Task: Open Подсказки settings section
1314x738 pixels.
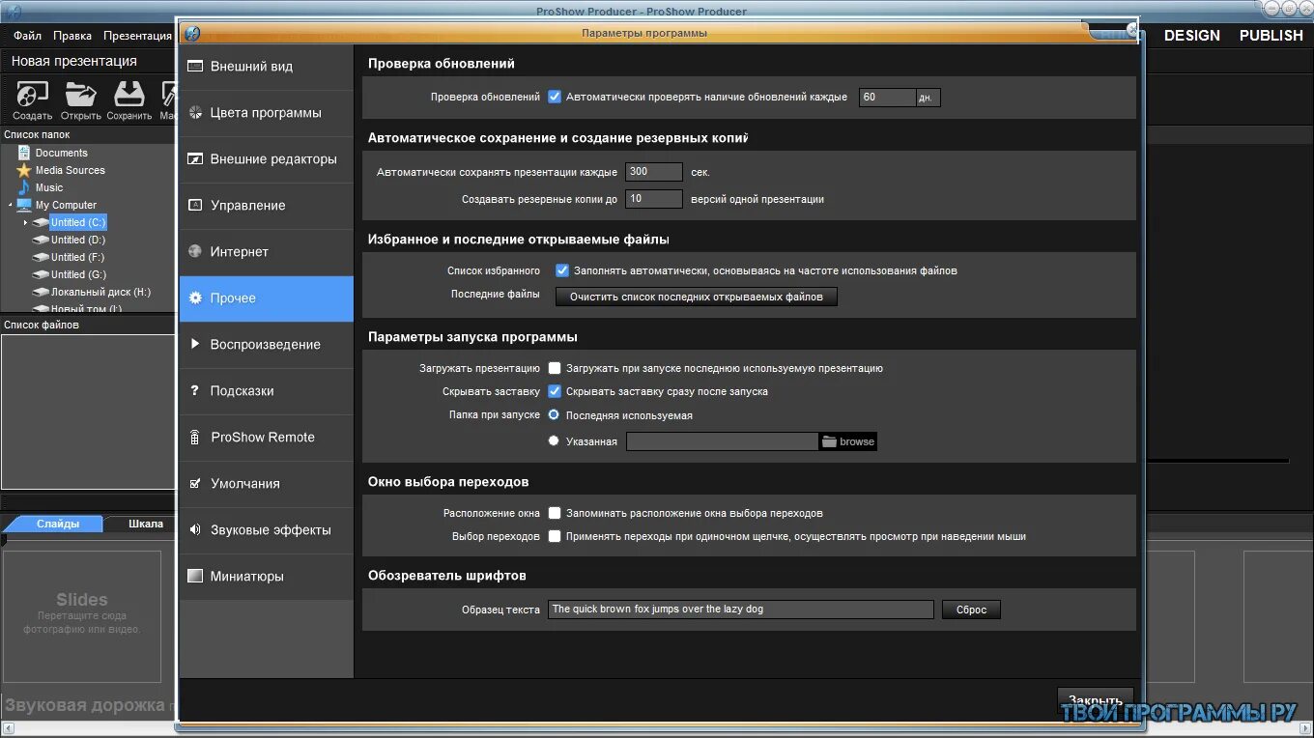Action: pyautogui.click(x=267, y=391)
